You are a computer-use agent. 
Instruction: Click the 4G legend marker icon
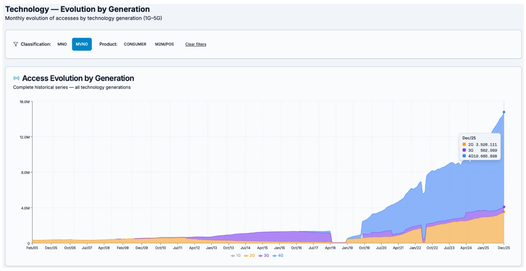[x=275, y=255]
